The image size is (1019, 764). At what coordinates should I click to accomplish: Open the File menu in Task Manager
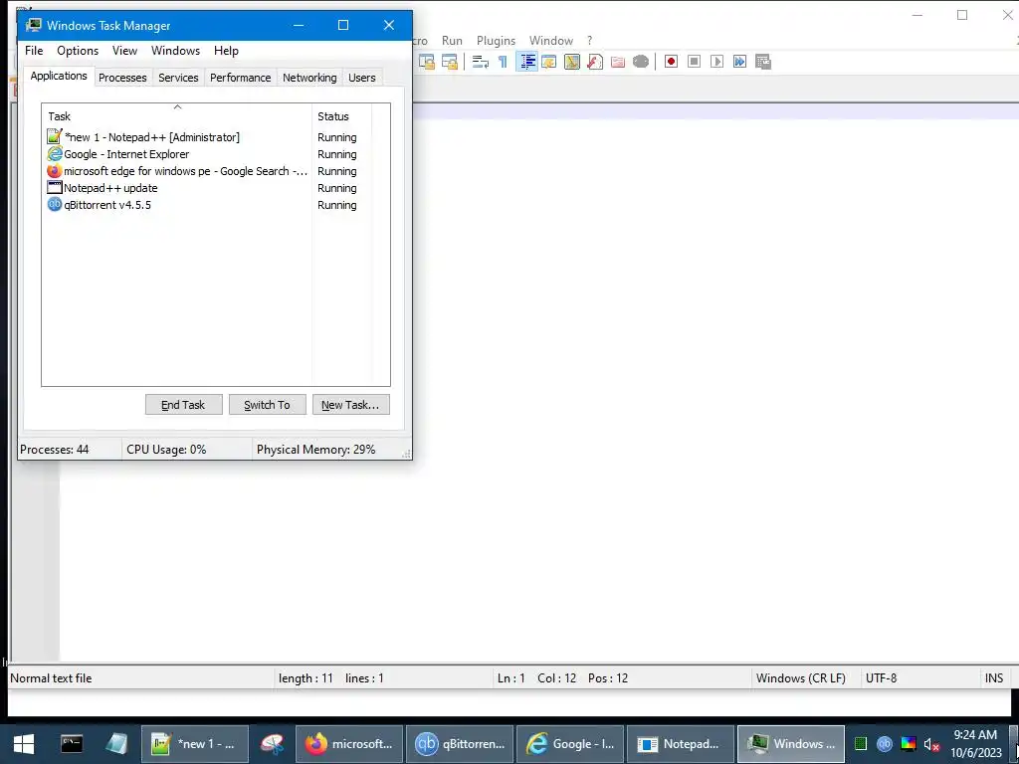34,51
